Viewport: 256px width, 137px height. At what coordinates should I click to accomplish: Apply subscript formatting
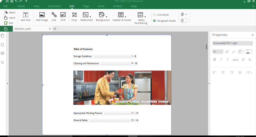(250, 60)
